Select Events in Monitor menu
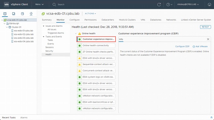The image size is (214, 120). coord(51,44)
